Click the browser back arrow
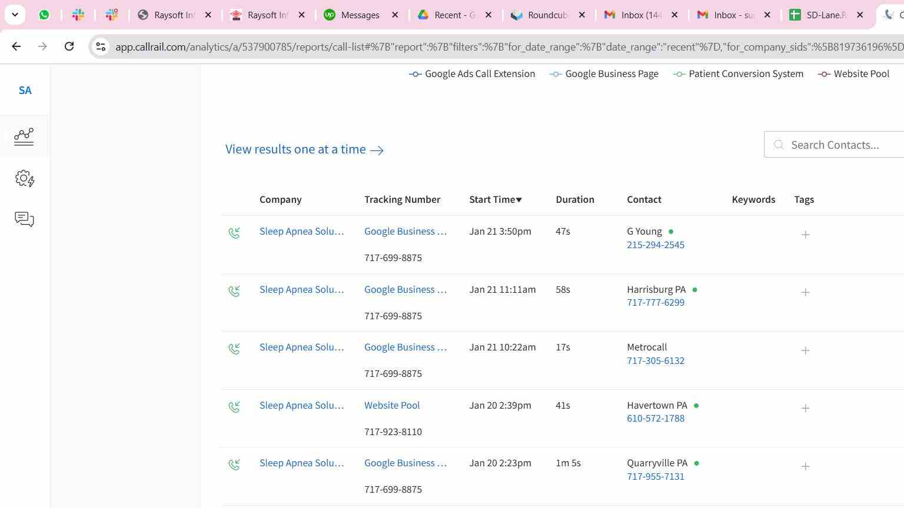The height and width of the screenshot is (508, 904). (16, 46)
